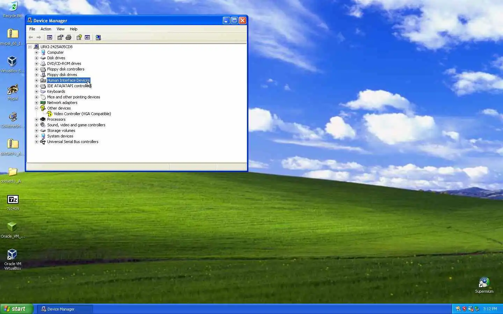The image size is (503, 314).
Task: Expand the Human Interface Devices node
Action: 36,80
